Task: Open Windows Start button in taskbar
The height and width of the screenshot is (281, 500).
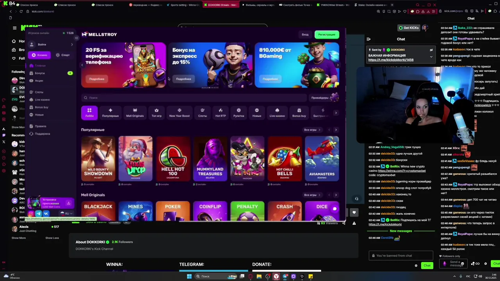Action: point(189,276)
